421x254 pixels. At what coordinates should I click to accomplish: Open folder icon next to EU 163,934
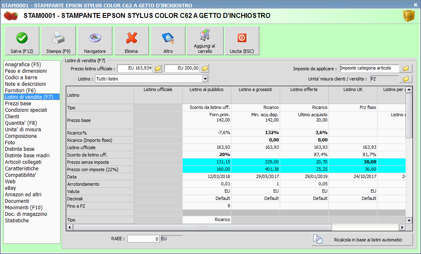point(158,68)
